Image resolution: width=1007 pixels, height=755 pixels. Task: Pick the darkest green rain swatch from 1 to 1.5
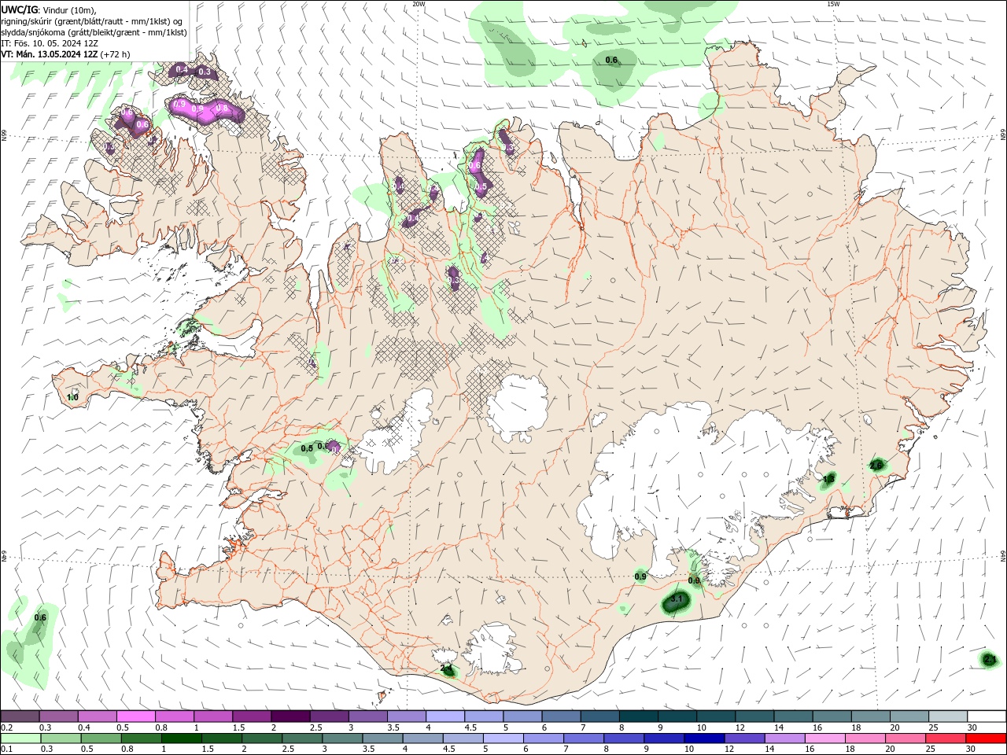pos(182,738)
